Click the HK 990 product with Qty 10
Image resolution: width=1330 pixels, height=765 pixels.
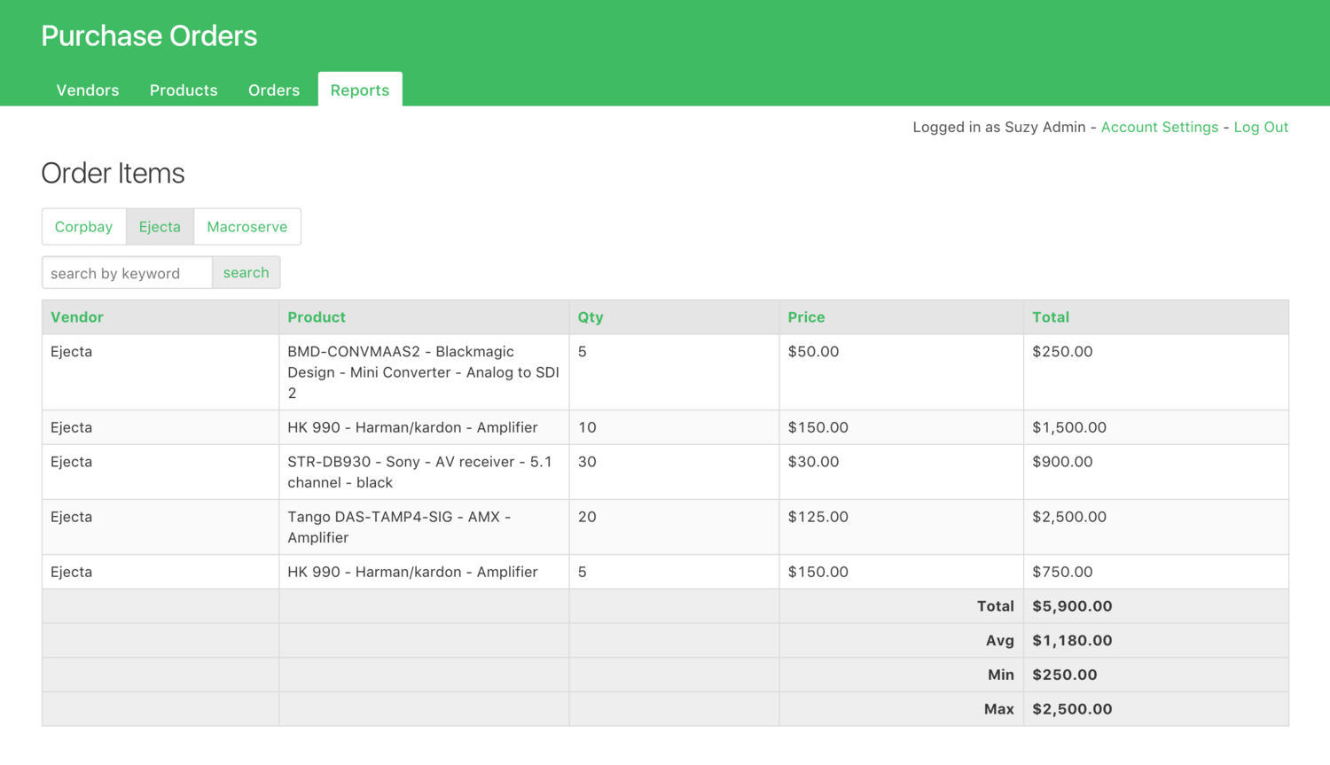[x=424, y=427]
